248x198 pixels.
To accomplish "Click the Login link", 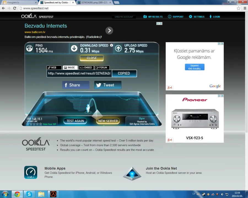I will pos(215,17).
